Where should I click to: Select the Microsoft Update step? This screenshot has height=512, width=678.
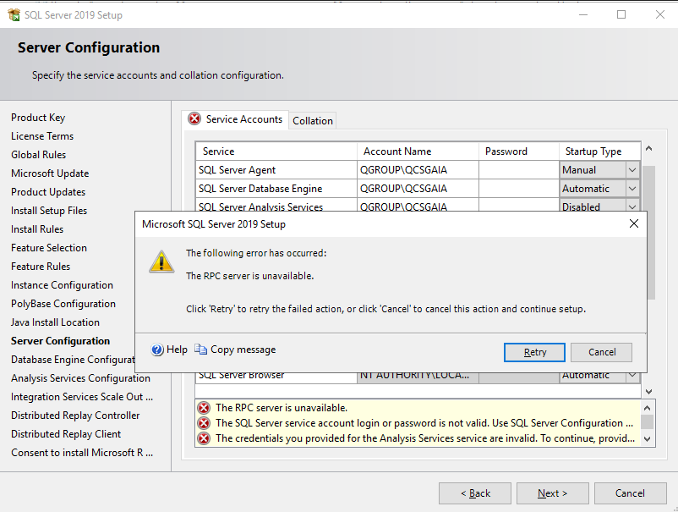point(50,173)
